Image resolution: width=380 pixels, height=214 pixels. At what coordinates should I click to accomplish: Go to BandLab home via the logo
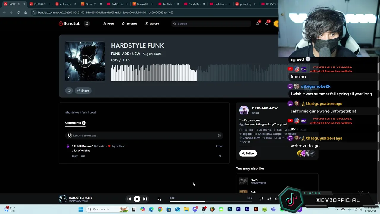point(69,23)
